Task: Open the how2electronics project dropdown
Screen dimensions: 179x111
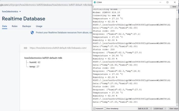Action: (x=11, y=11)
